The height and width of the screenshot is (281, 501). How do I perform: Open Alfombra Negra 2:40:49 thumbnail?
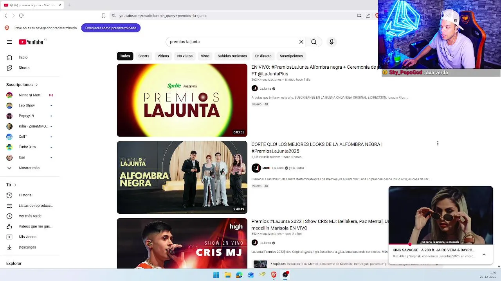pos(182,178)
